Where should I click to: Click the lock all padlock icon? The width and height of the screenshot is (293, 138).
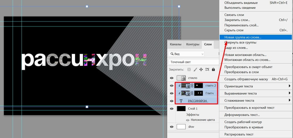coord(213,70)
